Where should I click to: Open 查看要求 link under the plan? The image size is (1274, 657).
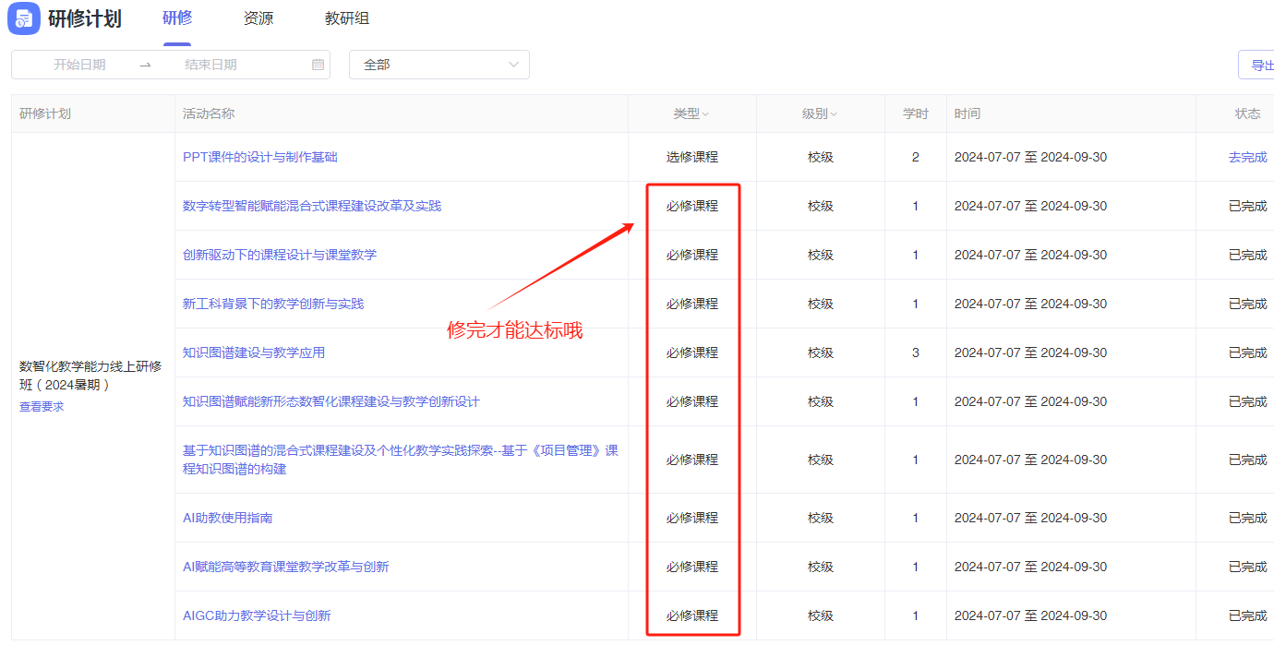(x=42, y=406)
